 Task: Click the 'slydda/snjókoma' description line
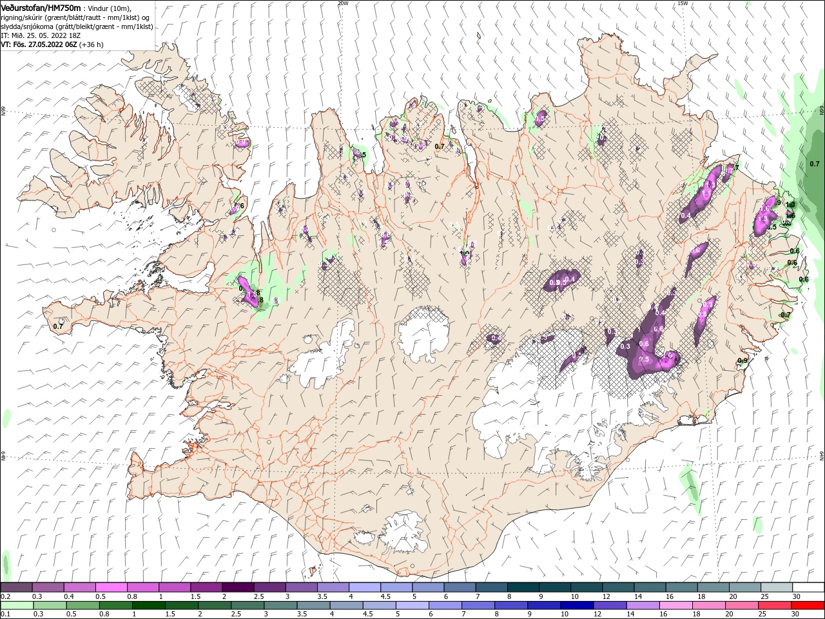point(77,26)
